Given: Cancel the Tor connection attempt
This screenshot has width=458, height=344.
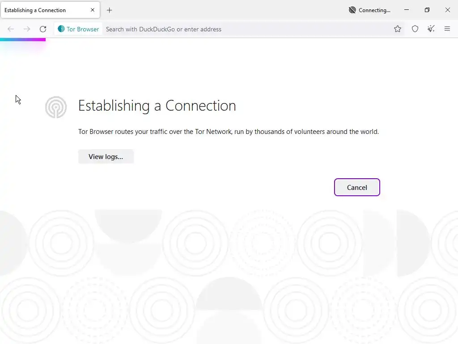Looking at the screenshot, I should [357, 187].
